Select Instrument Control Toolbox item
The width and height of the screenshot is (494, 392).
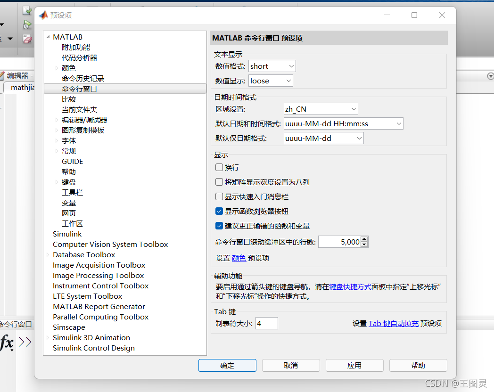[x=100, y=286]
